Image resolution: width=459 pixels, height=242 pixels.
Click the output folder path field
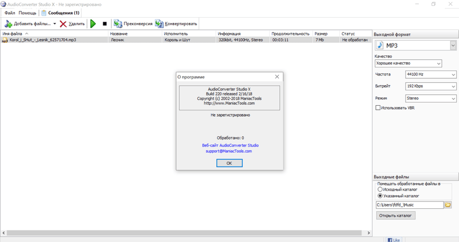tap(410, 205)
